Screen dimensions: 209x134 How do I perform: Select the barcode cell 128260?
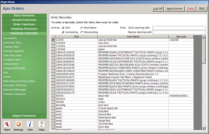pyautogui.click(x=181, y=40)
